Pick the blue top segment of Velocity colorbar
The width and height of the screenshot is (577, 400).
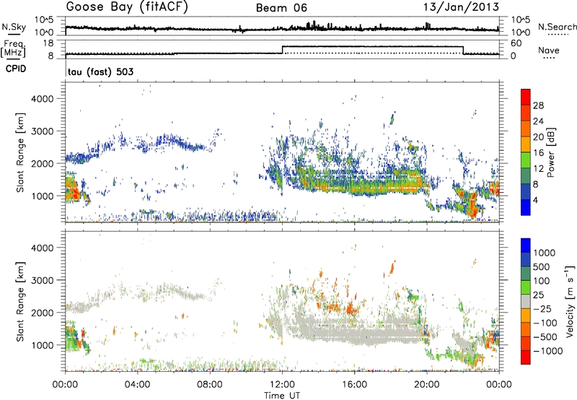(x=526, y=245)
